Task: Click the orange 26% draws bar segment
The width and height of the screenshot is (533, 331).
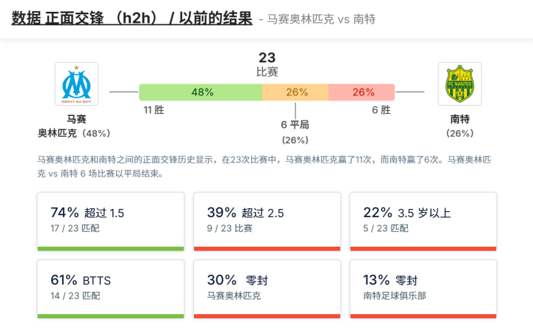Action: point(295,92)
